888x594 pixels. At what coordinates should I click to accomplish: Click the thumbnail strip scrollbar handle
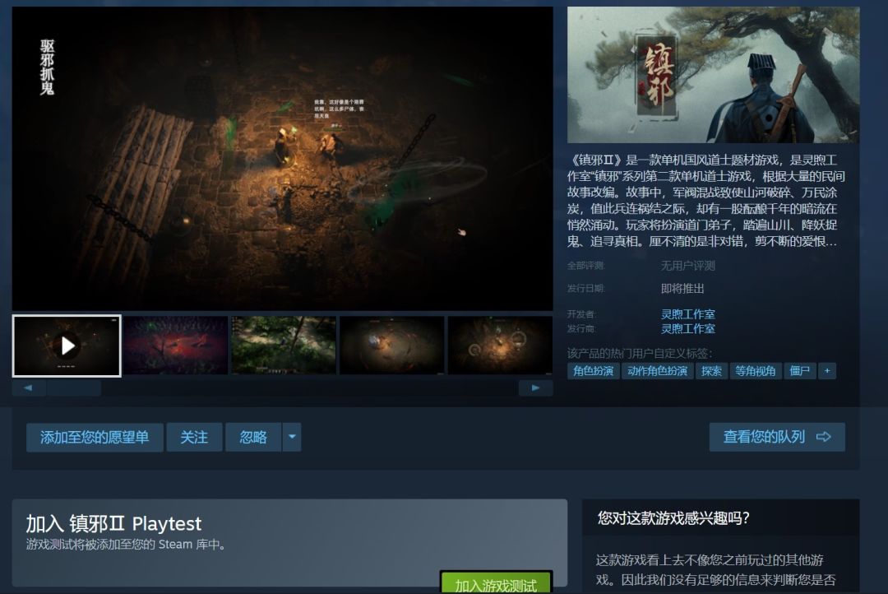pos(74,388)
